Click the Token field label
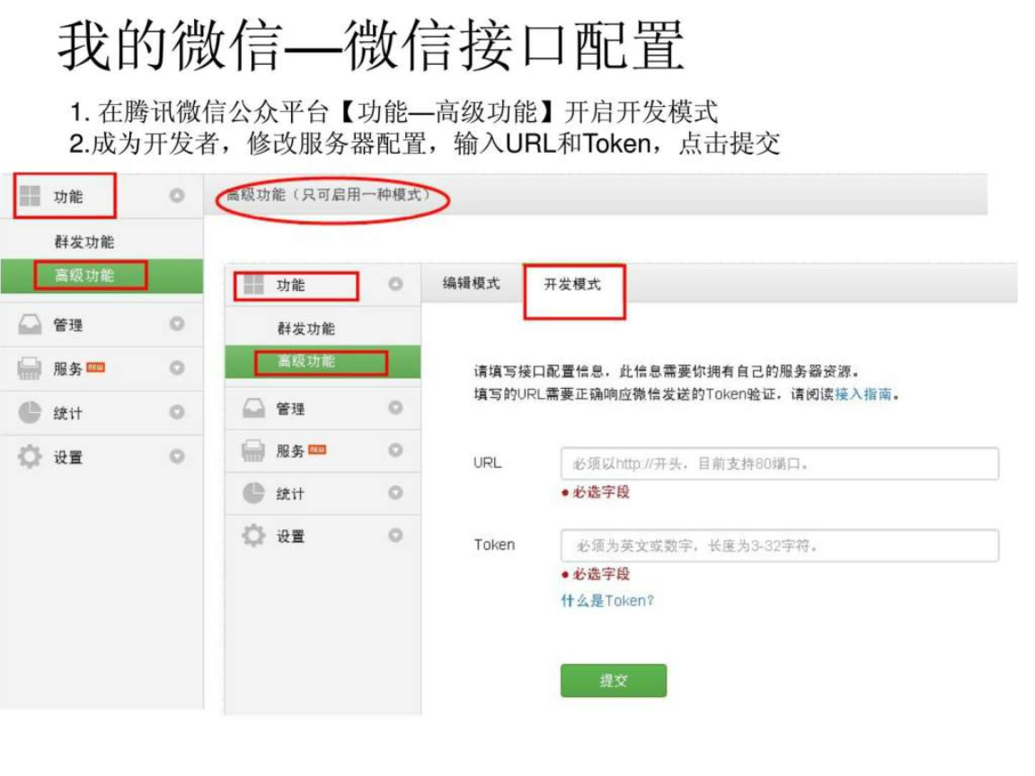1035x776 pixels. click(494, 544)
